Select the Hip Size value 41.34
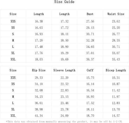This screenshot has width=129, height=123. (x=39, y=116)
